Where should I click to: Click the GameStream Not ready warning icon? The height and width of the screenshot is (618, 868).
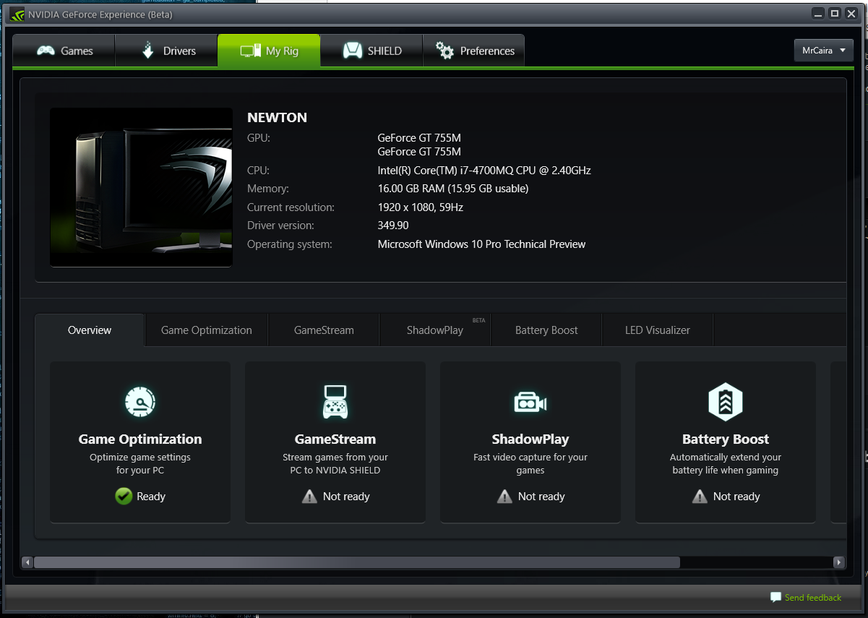[309, 496]
